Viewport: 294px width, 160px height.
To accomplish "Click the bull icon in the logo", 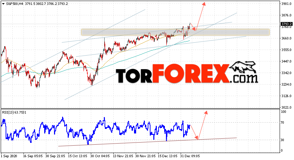I will tap(243, 67).
